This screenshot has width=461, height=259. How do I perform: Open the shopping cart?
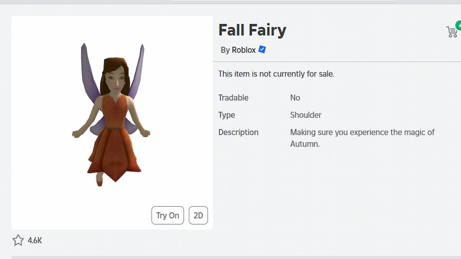[452, 31]
